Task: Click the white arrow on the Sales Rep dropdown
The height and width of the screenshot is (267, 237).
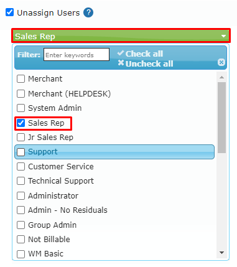Action: click(223, 36)
